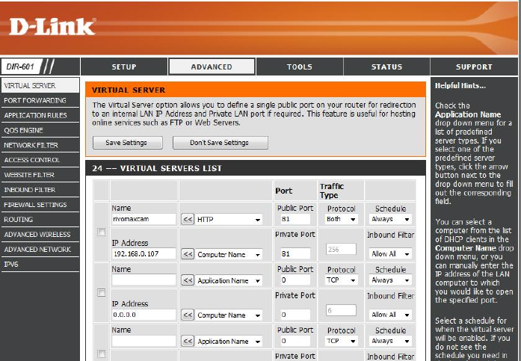The width and height of the screenshot is (521, 361).
Task: Click Name field containing rivomaxcam
Action: pos(144,219)
